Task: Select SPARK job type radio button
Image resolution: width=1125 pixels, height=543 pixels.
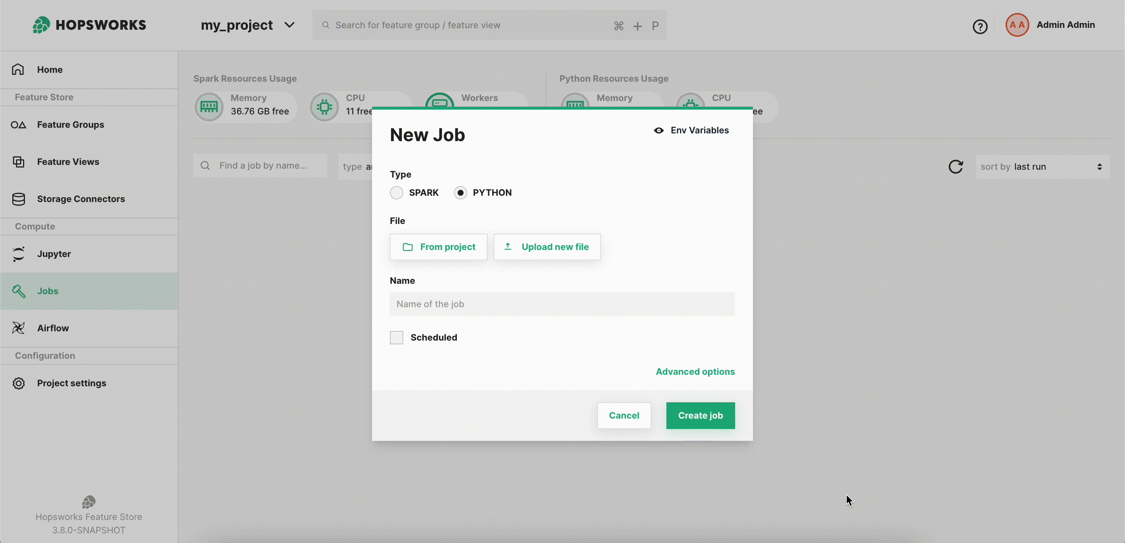Action: click(x=397, y=192)
